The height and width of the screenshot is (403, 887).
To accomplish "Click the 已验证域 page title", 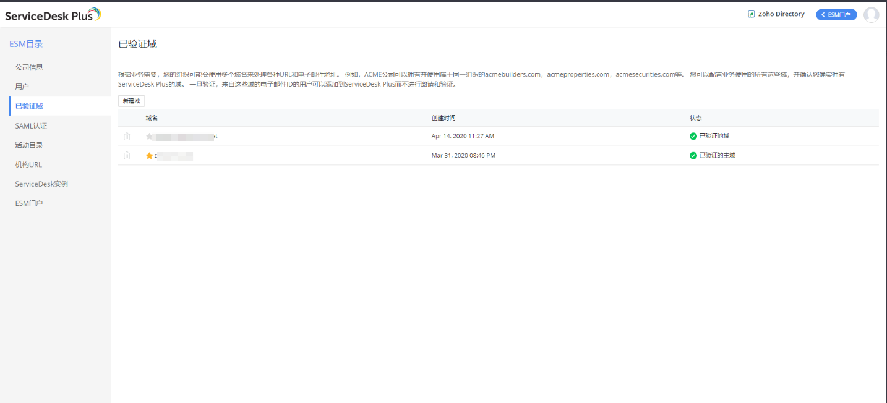I will (137, 44).
